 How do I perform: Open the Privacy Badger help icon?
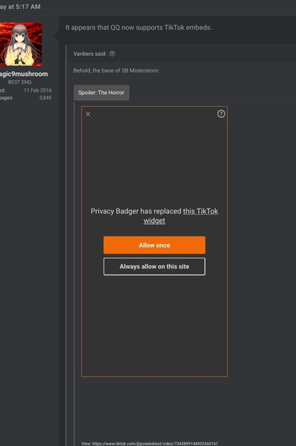221,114
